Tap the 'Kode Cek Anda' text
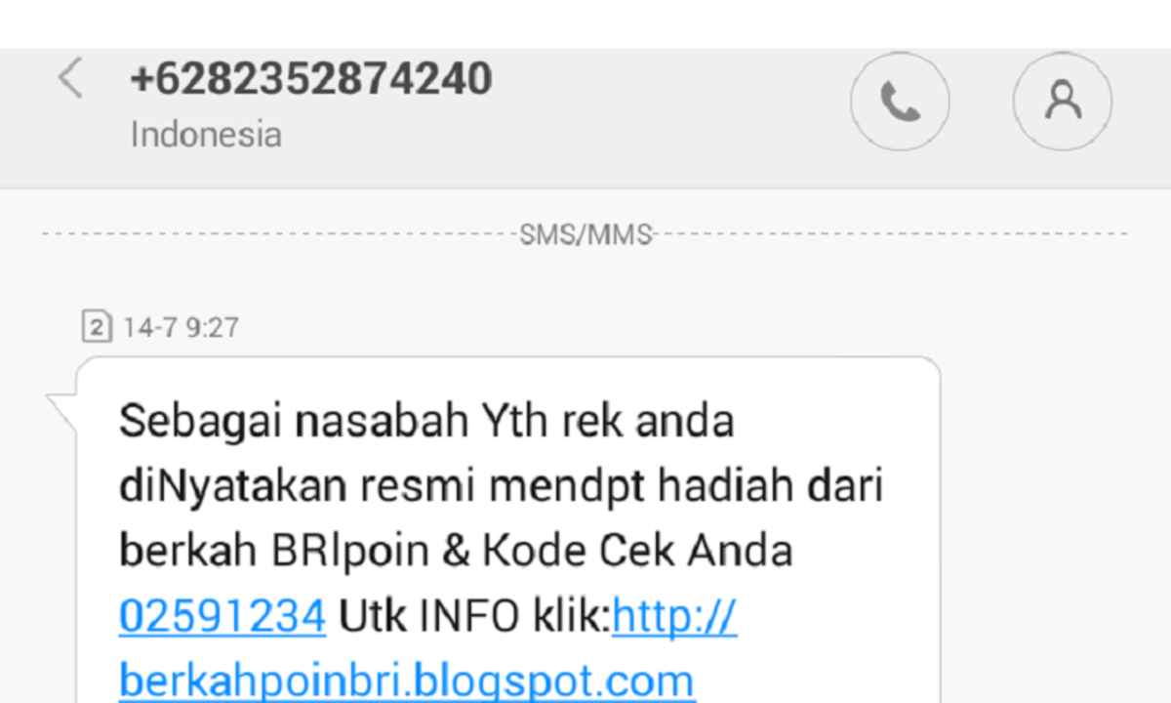This screenshot has height=703, width=1171. pyautogui.click(x=636, y=552)
